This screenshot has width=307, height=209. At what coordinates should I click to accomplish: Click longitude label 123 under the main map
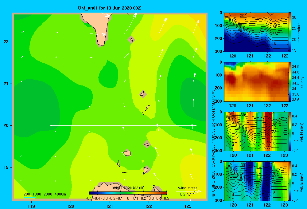coord(188,206)
